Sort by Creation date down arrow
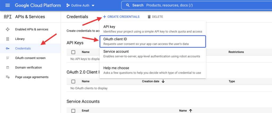 point(163,81)
